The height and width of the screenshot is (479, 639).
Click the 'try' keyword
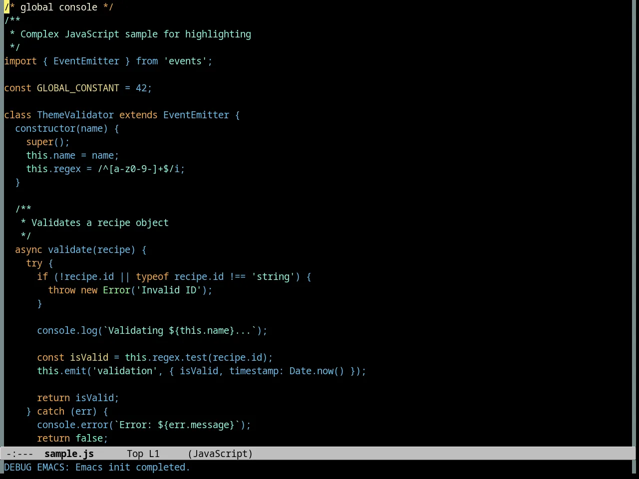pyautogui.click(x=34, y=263)
